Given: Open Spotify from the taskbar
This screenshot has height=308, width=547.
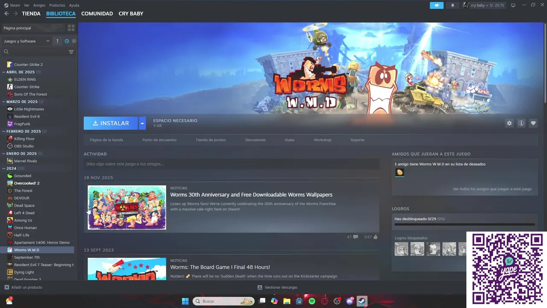Looking at the screenshot, I should [312, 301].
